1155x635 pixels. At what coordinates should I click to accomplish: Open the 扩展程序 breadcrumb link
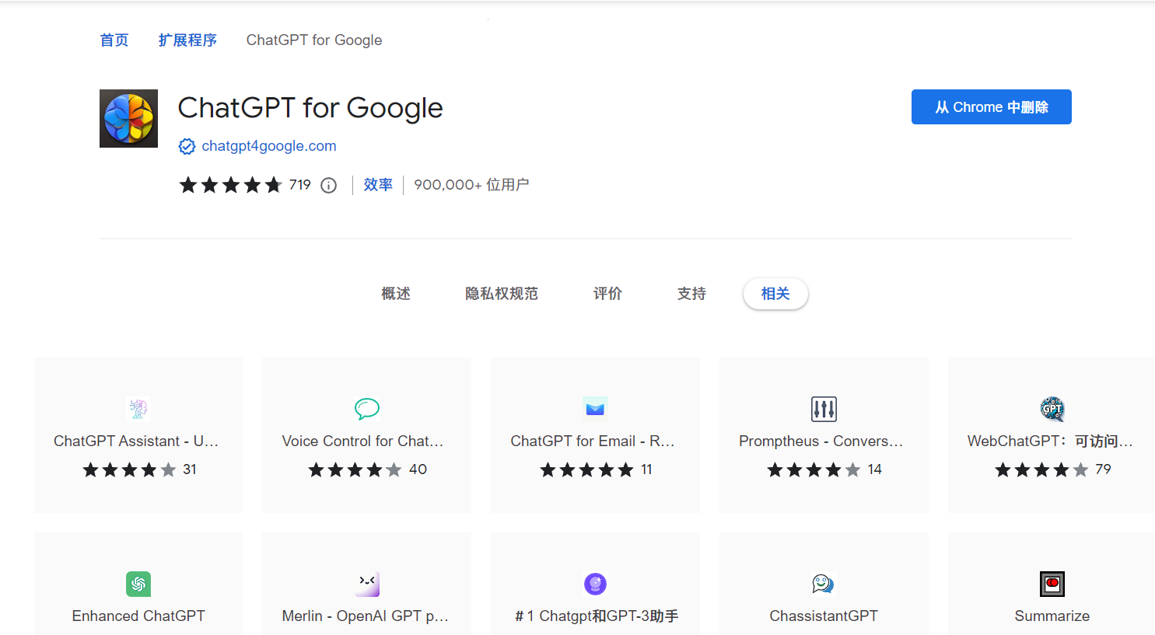coord(187,40)
